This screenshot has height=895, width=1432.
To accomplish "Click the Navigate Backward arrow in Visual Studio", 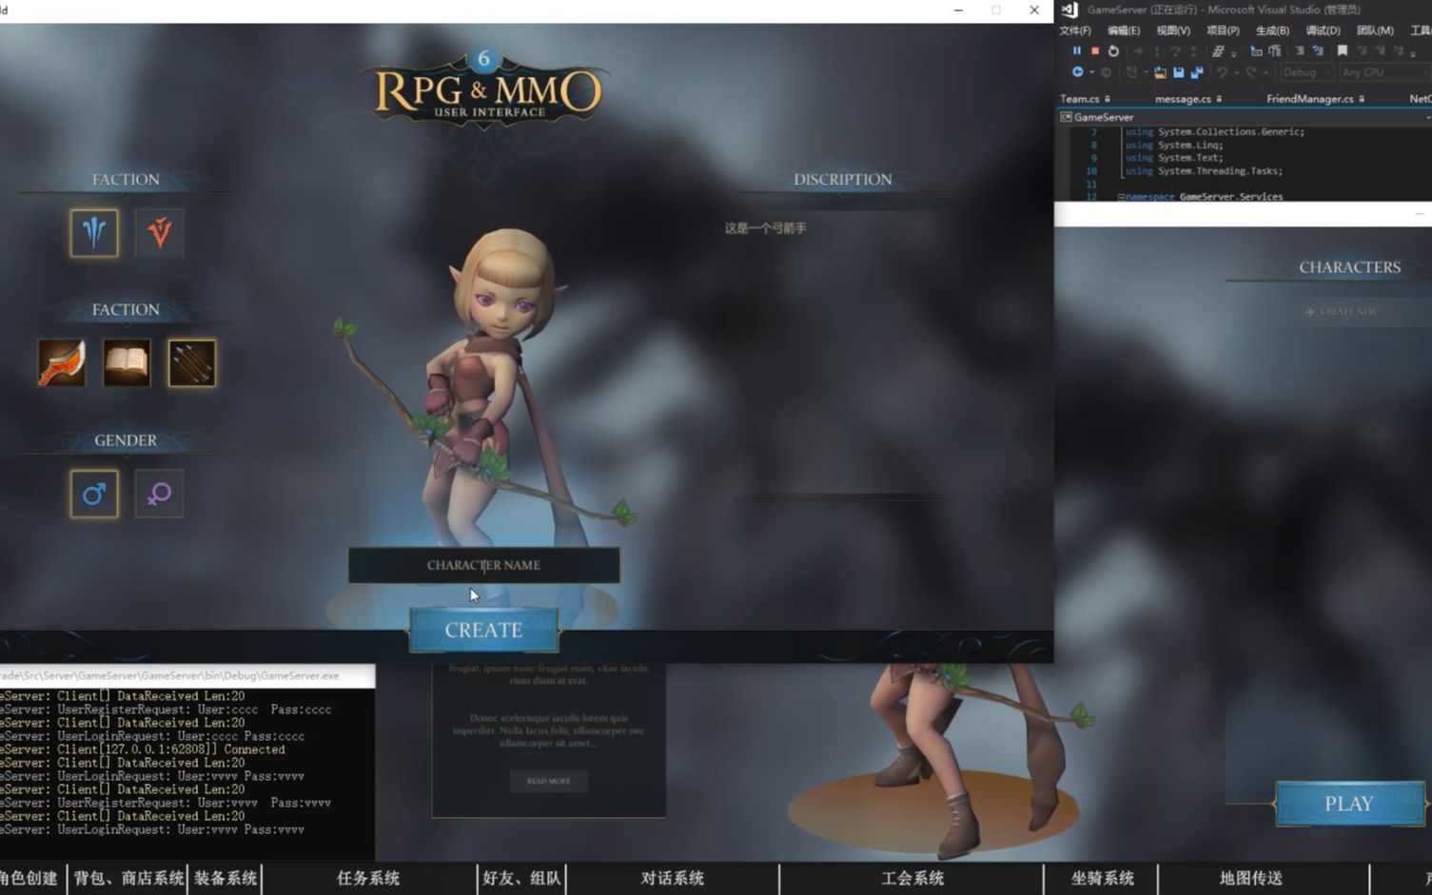I will [1076, 72].
